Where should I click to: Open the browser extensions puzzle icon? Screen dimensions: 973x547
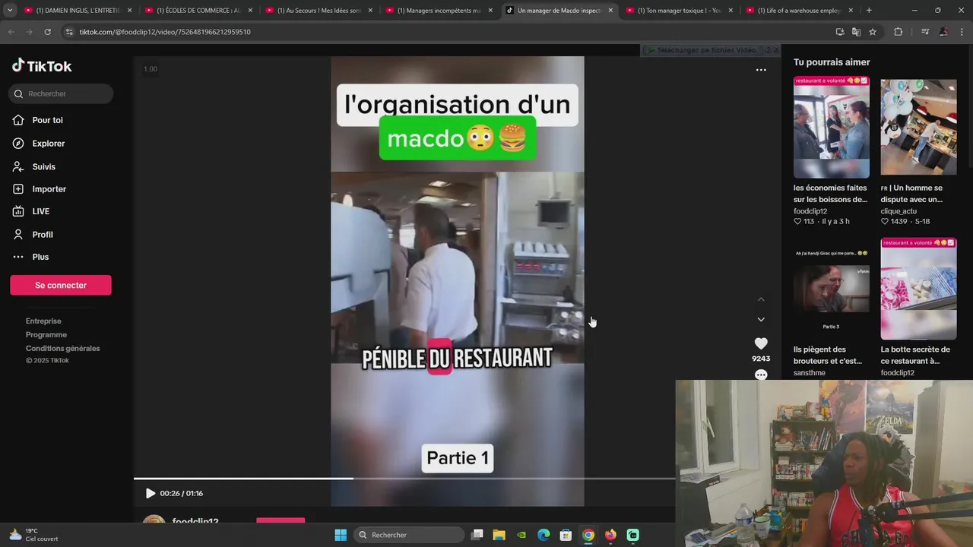click(x=898, y=32)
